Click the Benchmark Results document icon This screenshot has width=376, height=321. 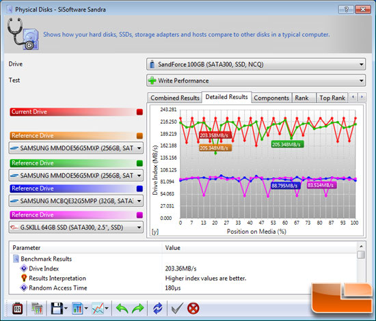tap(16, 259)
